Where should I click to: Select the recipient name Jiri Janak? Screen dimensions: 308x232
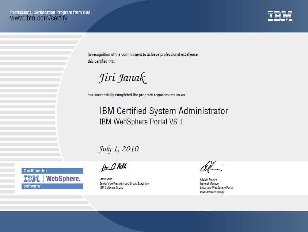pyautogui.click(x=123, y=78)
